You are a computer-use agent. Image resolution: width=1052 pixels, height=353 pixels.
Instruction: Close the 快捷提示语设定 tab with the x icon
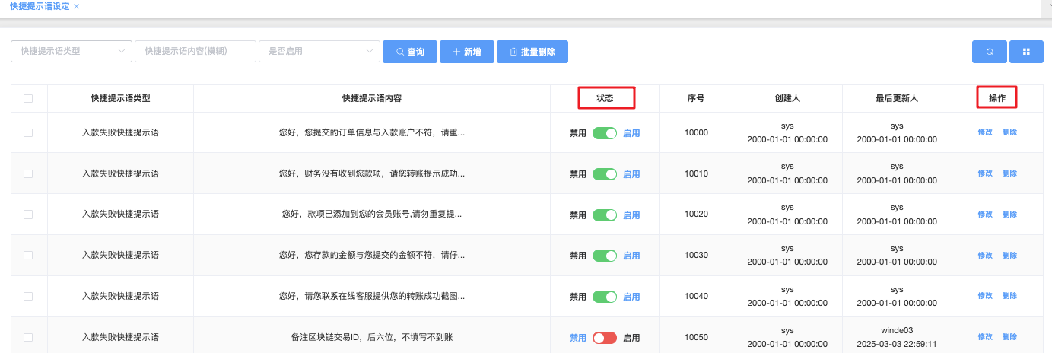(76, 6)
